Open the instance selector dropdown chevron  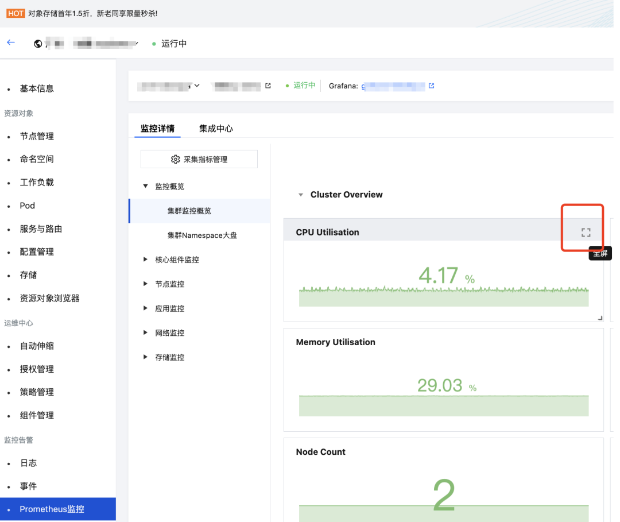coord(197,86)
